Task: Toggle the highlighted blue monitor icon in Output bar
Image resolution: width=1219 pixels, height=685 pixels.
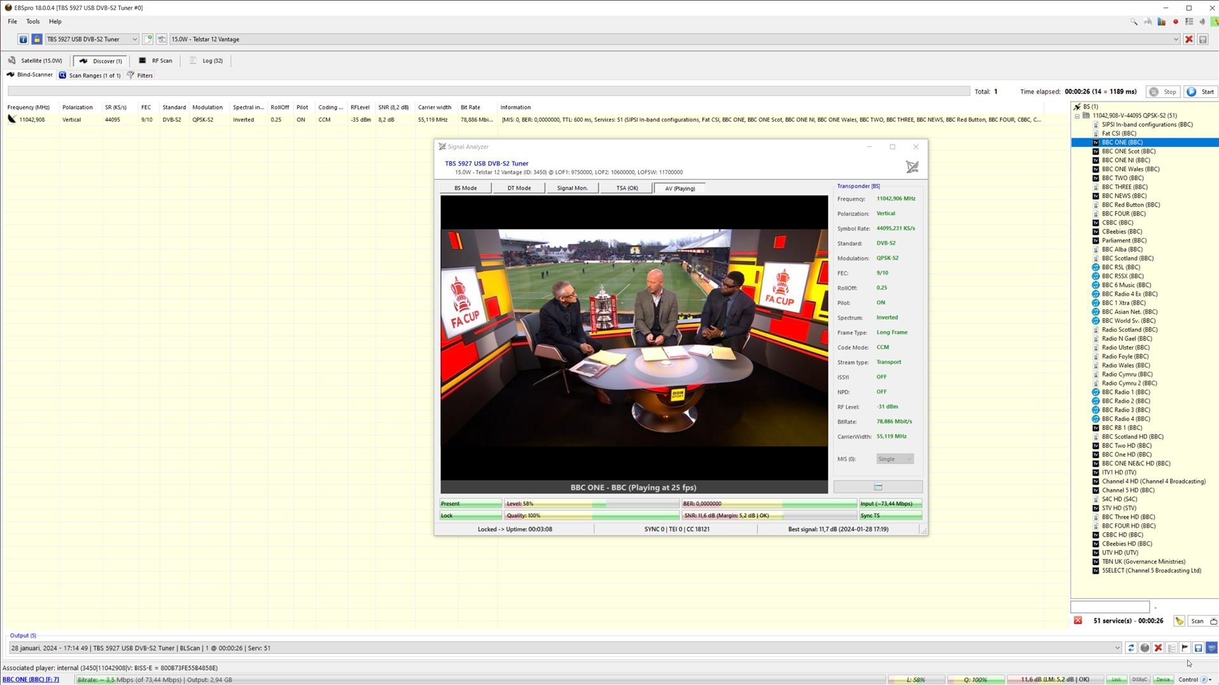Action: pyautogui.click(x=1211, y=648)
